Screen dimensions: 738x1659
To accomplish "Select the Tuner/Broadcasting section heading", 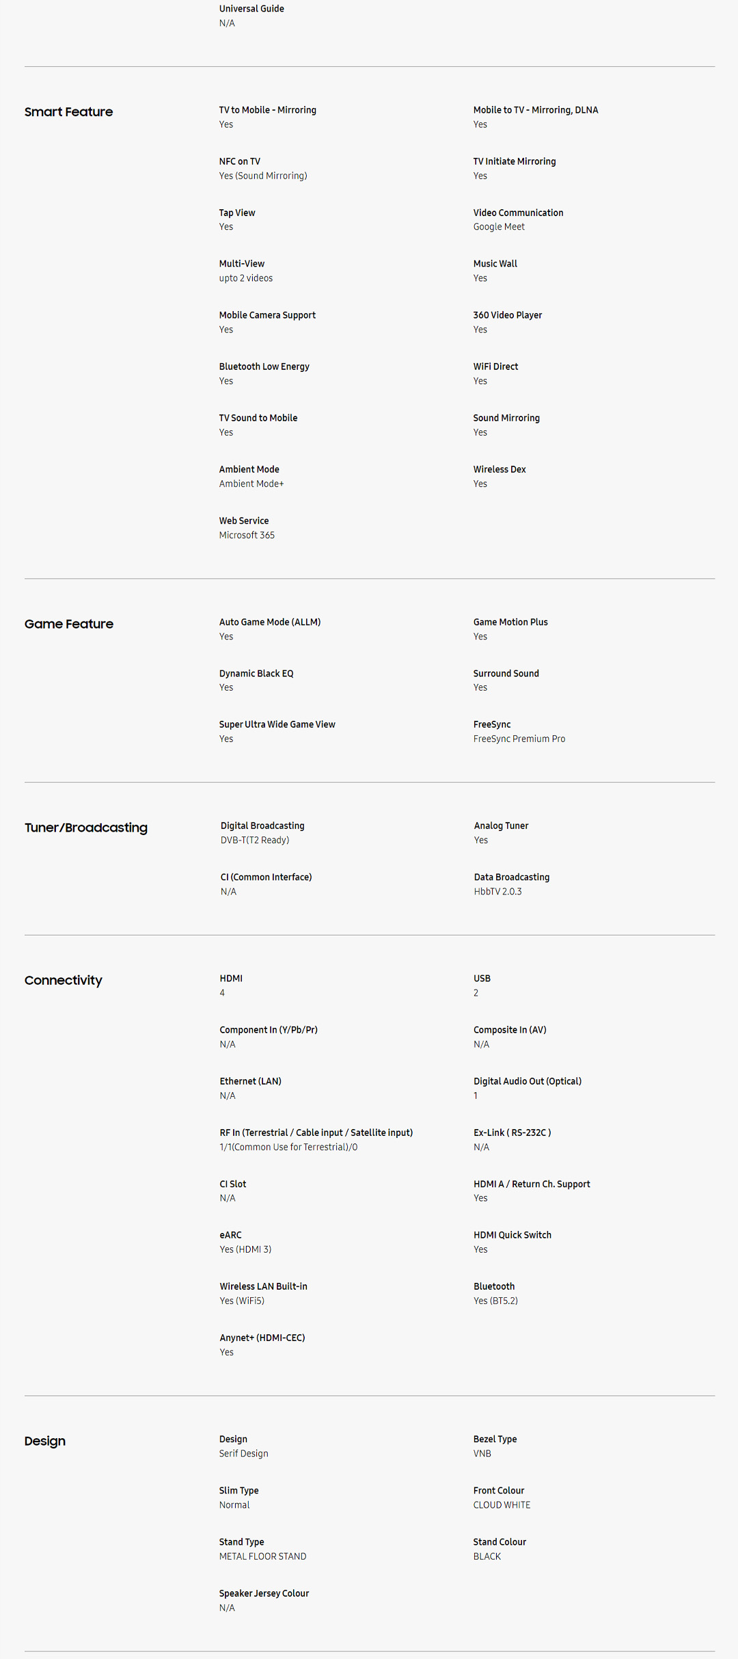I will pyautogui.click(x=85, y=828).
